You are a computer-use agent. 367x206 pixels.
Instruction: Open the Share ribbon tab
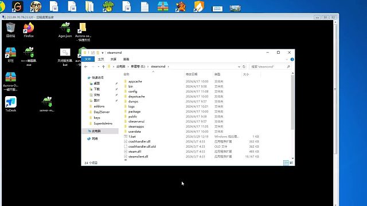point(114,59)
